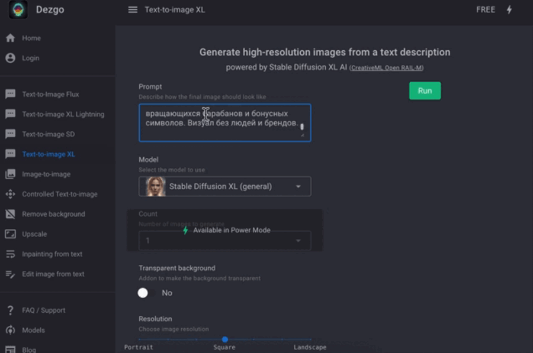
Task: Click the FAQ question mark icon
Action: pyautogui.click(x=10, y=310)
